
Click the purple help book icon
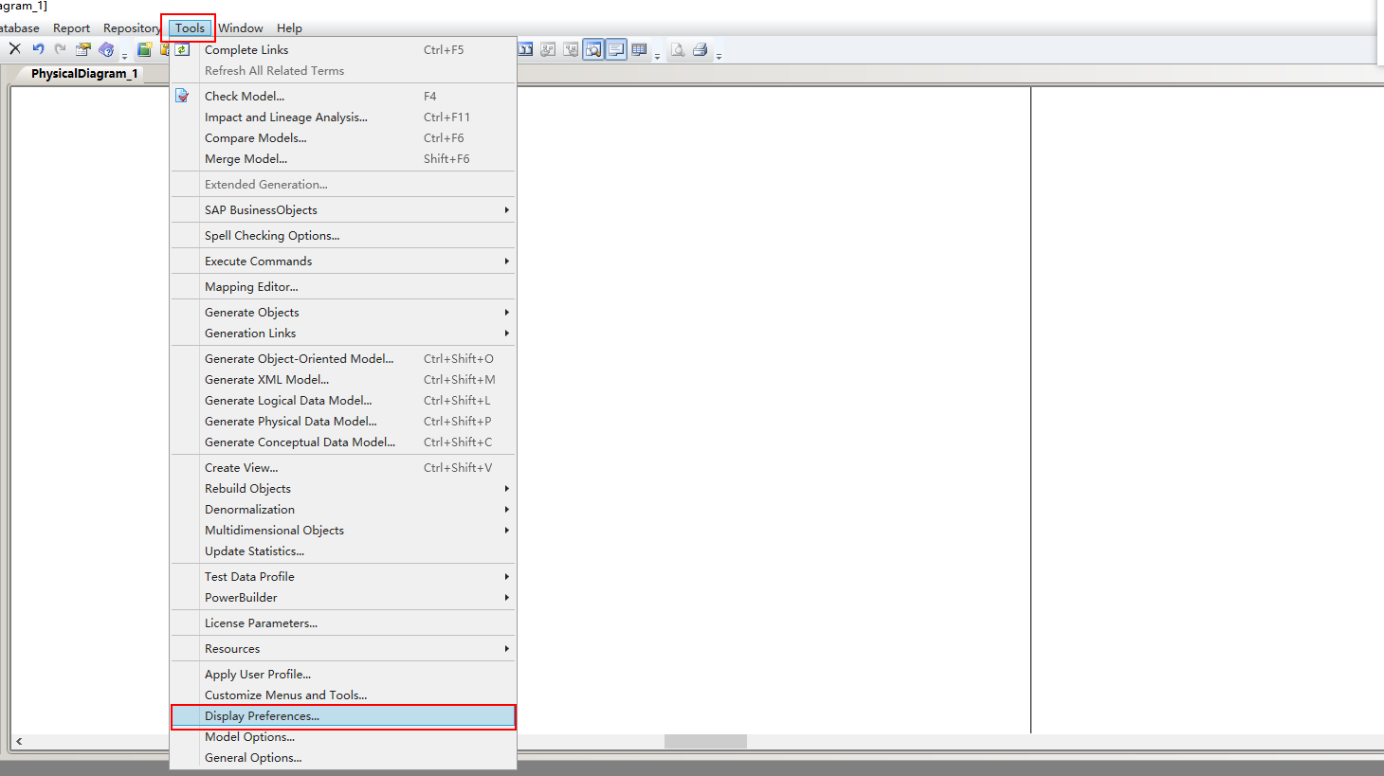coord(106,49)
